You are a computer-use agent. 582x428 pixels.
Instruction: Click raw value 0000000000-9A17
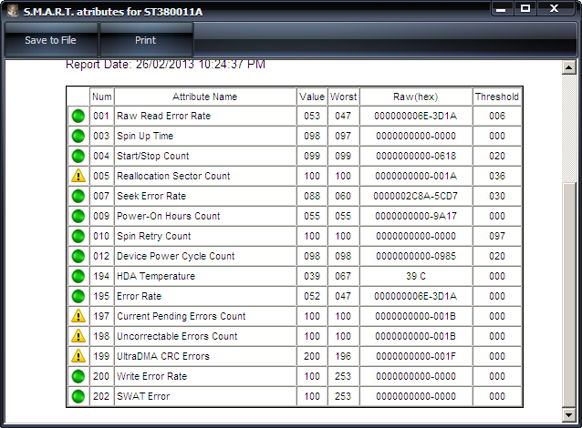pyautogui.click(x=416, y=216)
